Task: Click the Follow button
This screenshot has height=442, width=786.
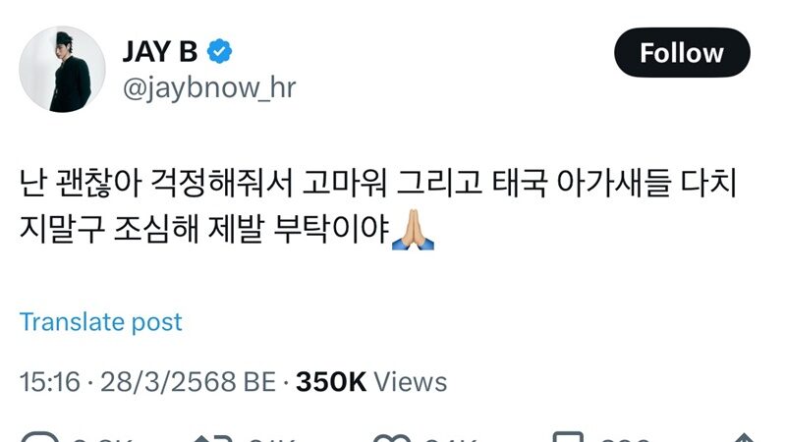Action: [x=682, y=53]
